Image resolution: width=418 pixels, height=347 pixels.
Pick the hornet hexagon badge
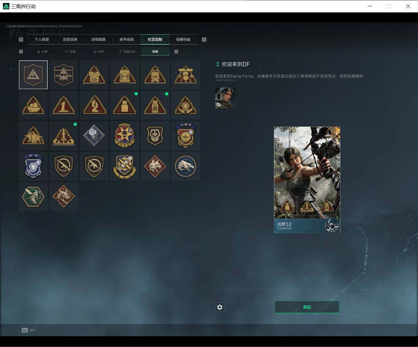point(33,197)
